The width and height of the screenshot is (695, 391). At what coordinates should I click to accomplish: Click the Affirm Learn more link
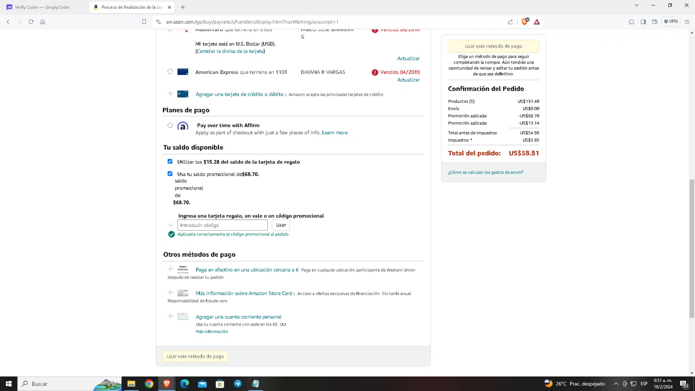click(x=335, y=132)
